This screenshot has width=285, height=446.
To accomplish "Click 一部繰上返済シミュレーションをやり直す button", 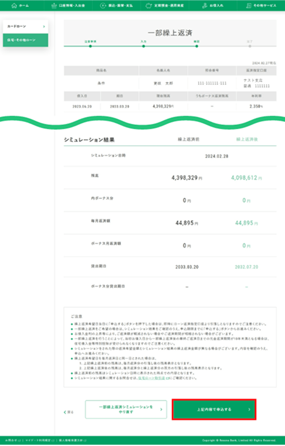I will (126, 409).
